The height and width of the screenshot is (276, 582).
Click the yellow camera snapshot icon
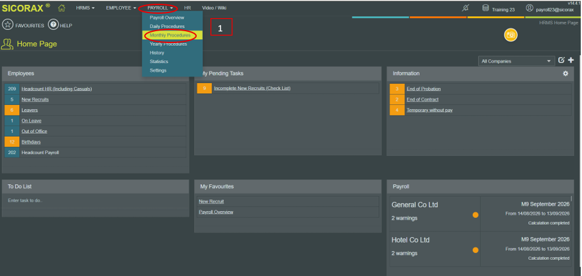[x=511, y=35]
